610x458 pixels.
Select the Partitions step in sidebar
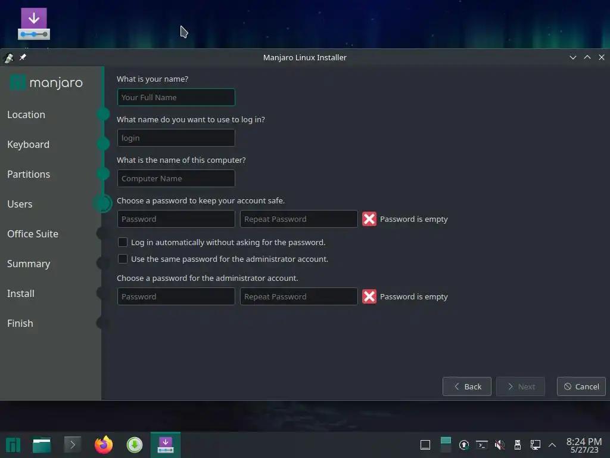coord(29,174)
